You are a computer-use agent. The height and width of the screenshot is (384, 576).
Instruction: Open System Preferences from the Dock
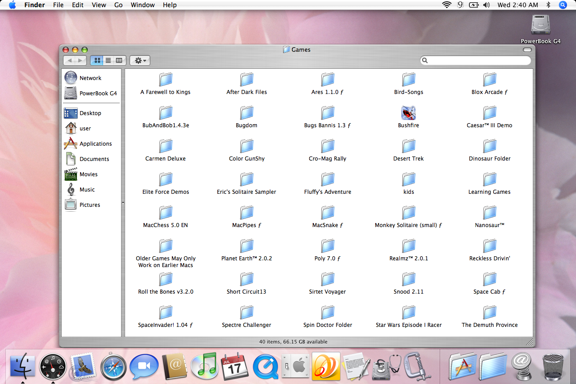(x=296, y=366)
